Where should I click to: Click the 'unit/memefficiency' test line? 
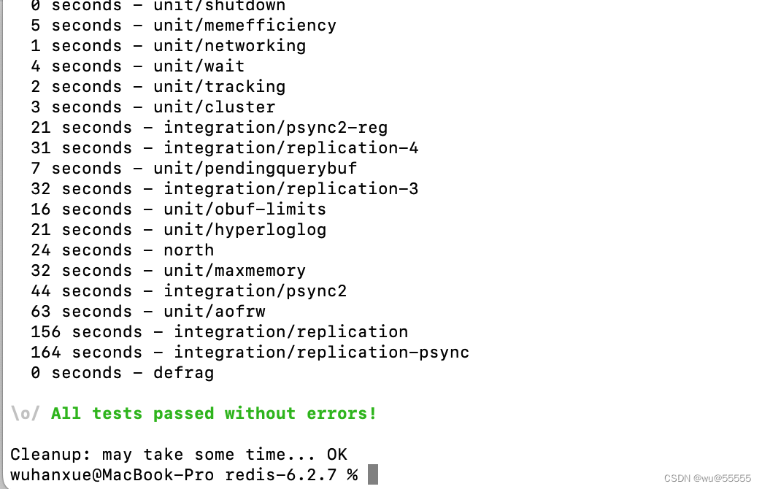click(x=184, y=26)
